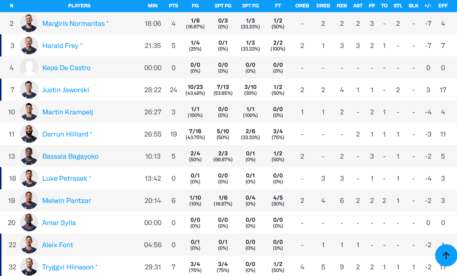Sort by the MIN column header

point(153,6)
